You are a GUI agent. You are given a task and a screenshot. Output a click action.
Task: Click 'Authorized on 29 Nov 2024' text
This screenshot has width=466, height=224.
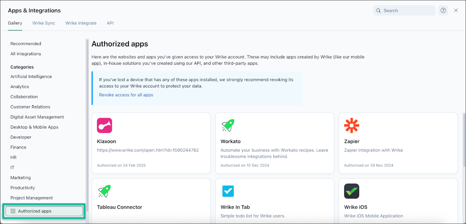tap(369, 165)
